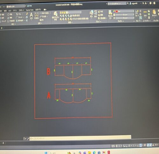
Task: Open the Insert block (挿入) tool
Action: (x=91, y=14)
